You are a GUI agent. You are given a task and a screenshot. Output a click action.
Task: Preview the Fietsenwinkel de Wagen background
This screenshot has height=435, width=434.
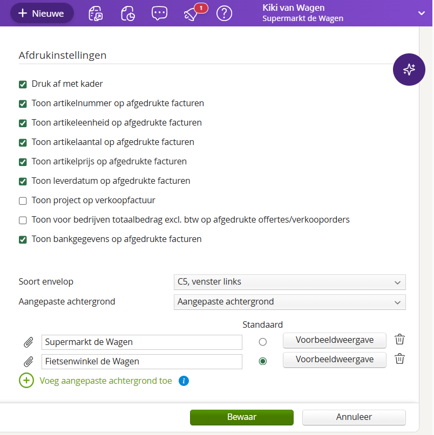(334, 360)
